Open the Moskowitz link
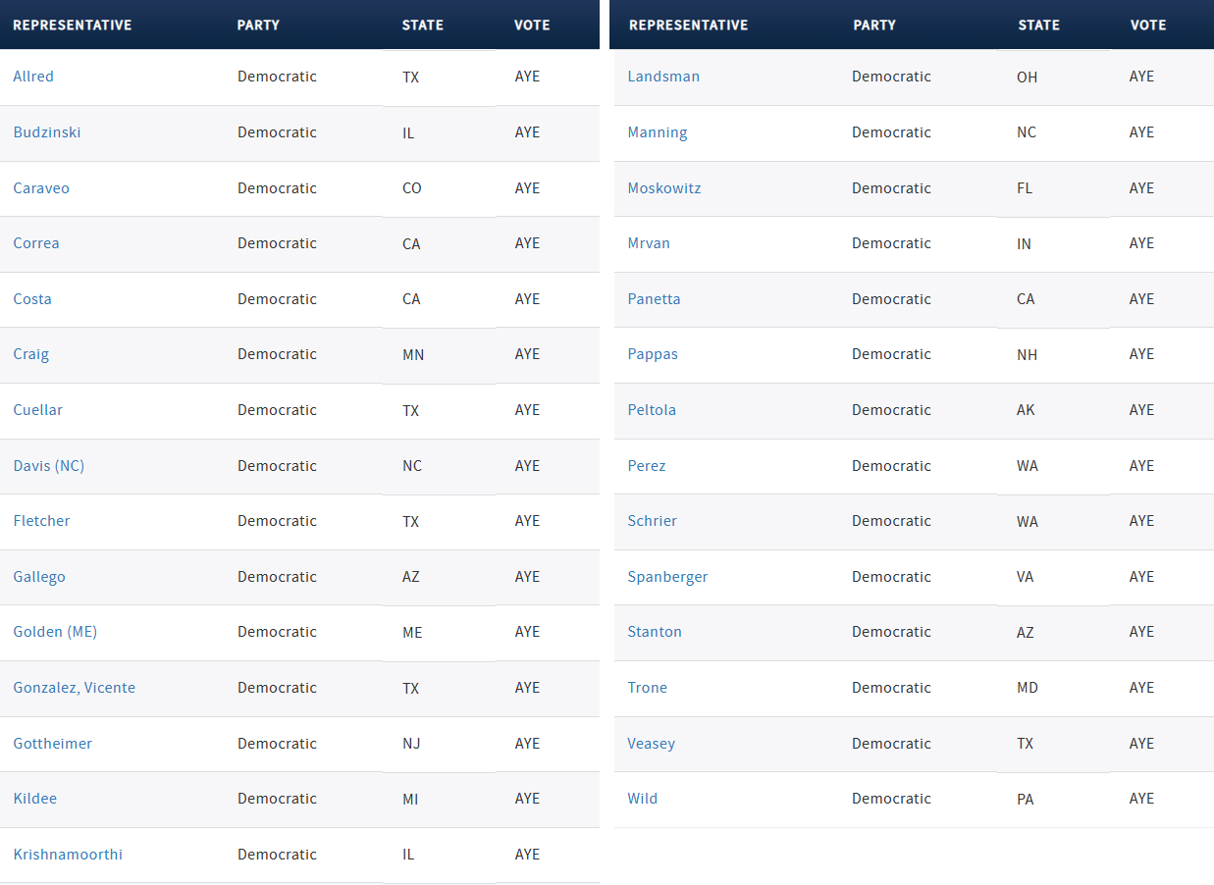The image size is (1214, 885). point(664,188)
